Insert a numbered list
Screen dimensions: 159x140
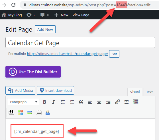72,102
